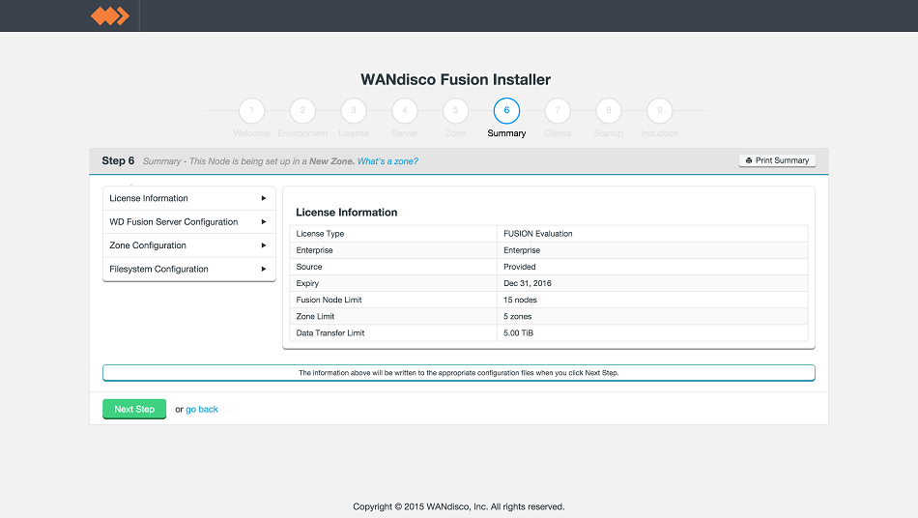The image size is (918, 518).
Task: Open Filesystem Configuration section
Action: pos(189,270)
